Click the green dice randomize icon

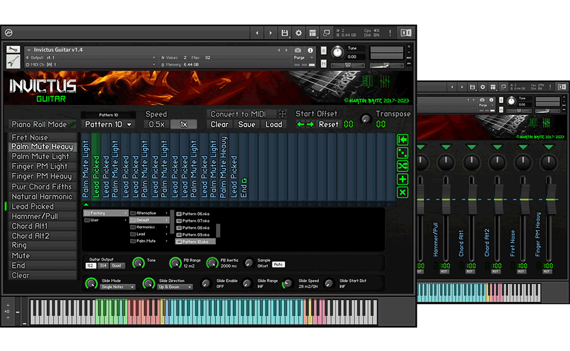(x=402, y=153)
